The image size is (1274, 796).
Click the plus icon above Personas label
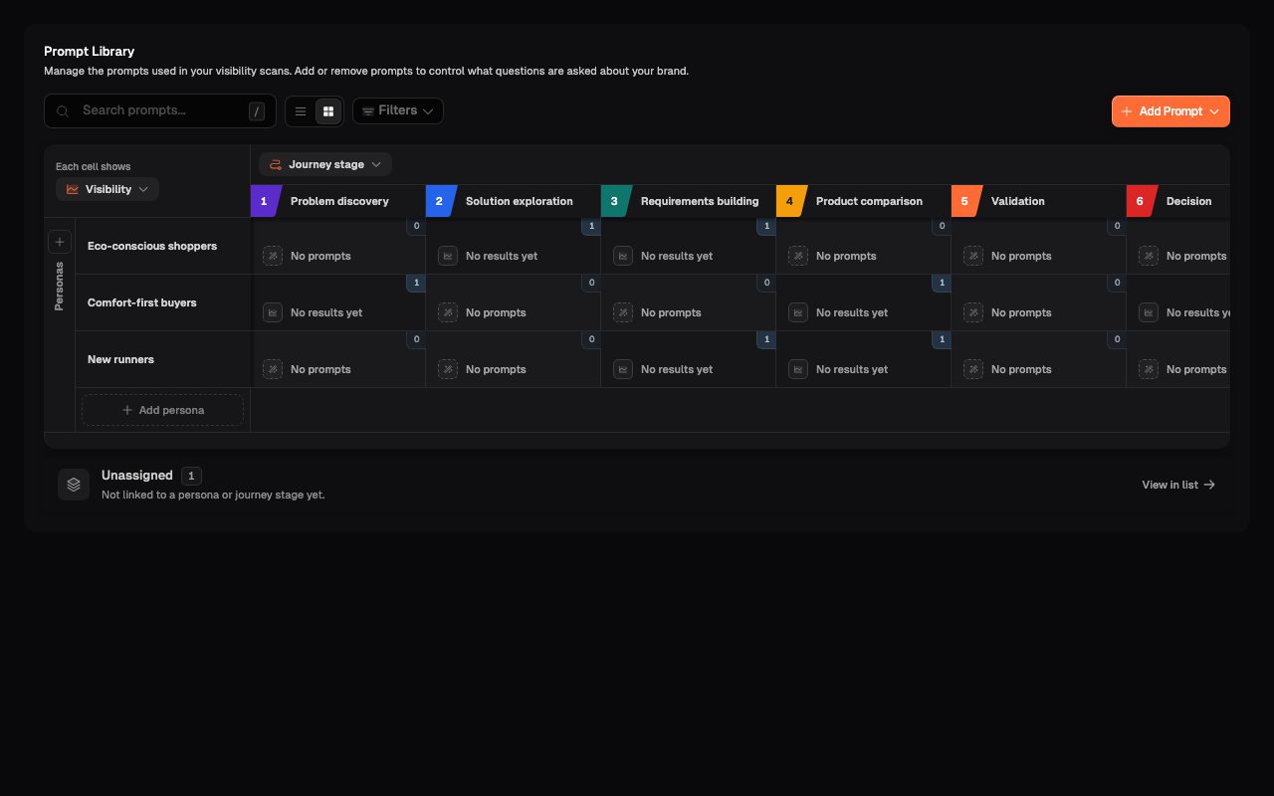coord(59,242)
